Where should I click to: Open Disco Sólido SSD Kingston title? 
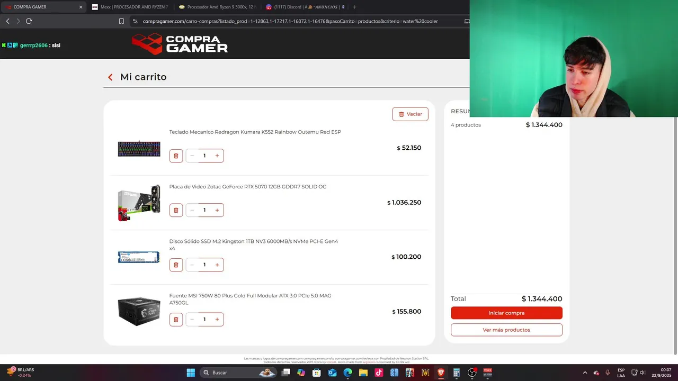254,244
